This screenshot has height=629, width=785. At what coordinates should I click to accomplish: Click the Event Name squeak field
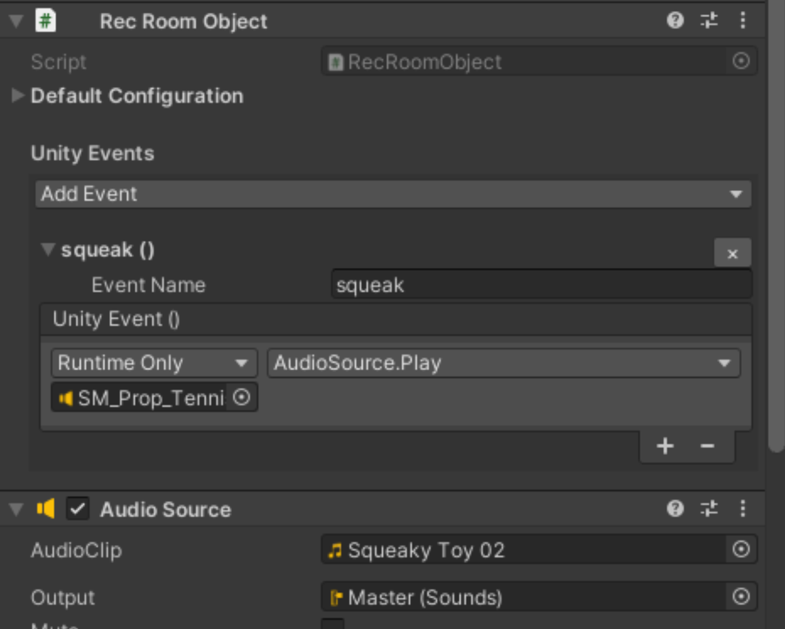point(541,285)
